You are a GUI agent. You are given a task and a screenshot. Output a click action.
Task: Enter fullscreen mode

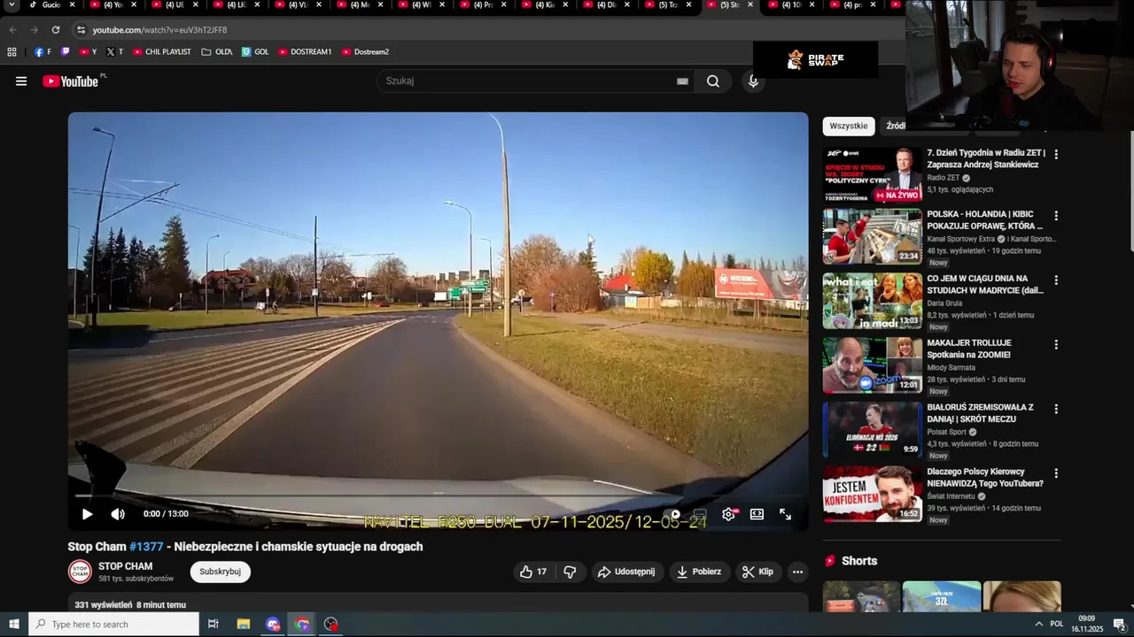[x=785, y=514]
